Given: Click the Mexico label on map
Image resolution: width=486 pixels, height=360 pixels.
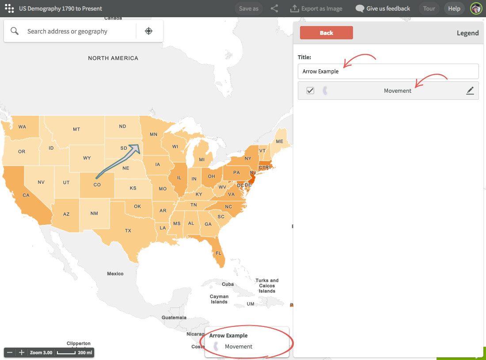Looking at the screenshot, I should click(x=115, y=273).
